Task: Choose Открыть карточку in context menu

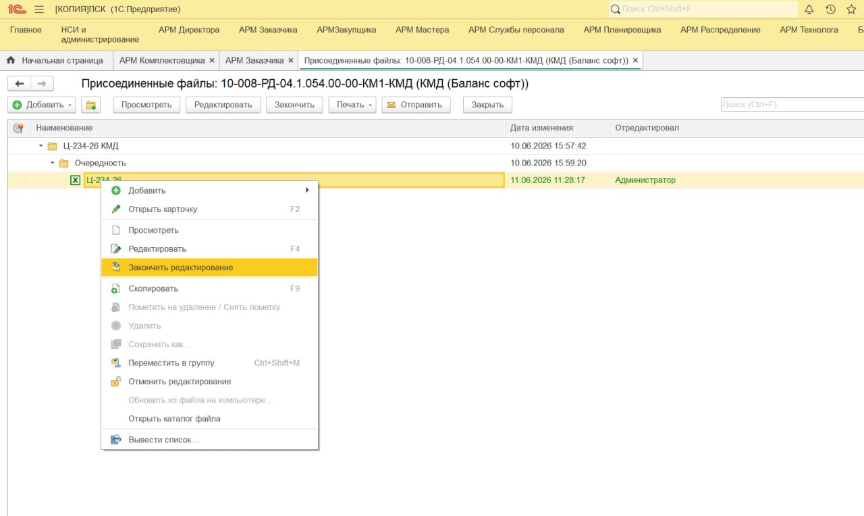Action: click(x=209, y=209)
